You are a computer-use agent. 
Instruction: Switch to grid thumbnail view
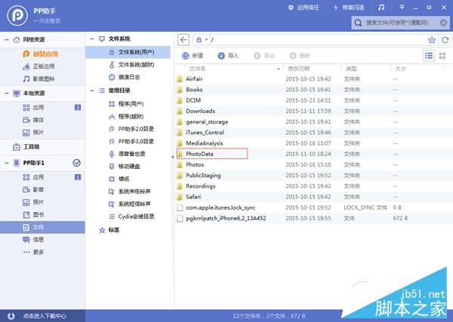[442, 55]
